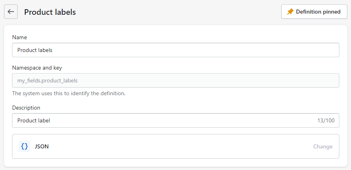Focus the Description input field
Image resolution: width=351 pixels, height=170 pixels.
point(160,120)
